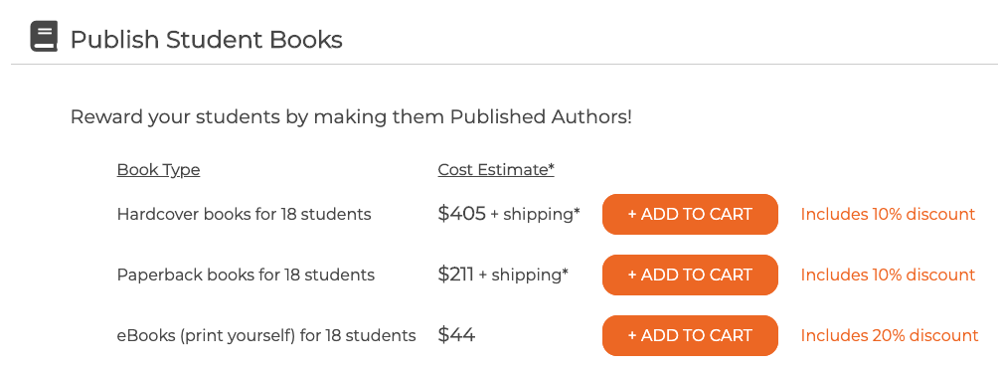Select the eBooks (print yourself) row label
The image size is (998, 368).
[x=266, y=335]
